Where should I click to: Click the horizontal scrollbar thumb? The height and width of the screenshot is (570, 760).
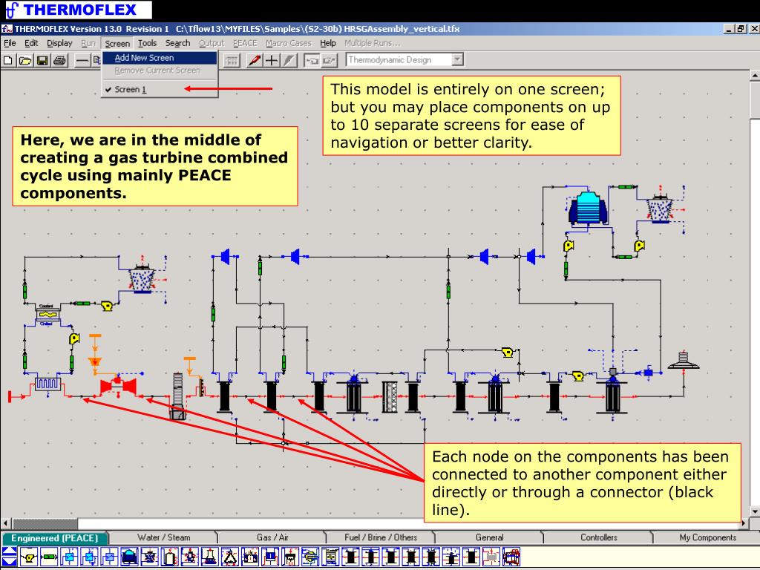(x=45, y=523)
